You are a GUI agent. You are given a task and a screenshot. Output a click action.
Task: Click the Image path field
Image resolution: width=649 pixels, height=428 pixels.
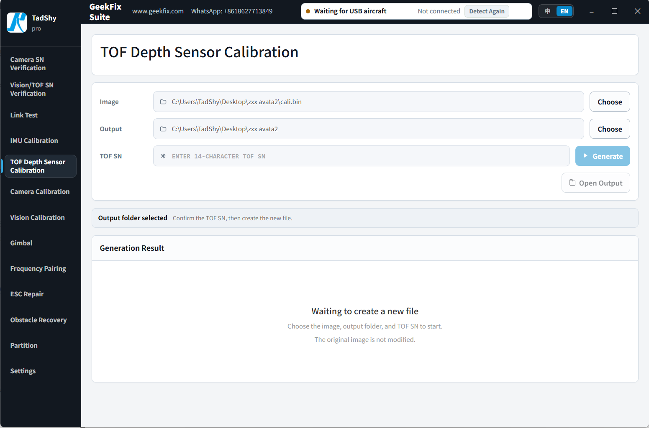(368, 102)
